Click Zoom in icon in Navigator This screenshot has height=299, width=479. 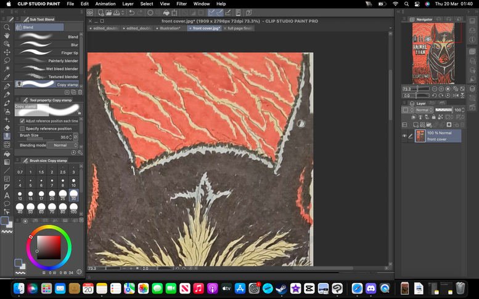(x=441, y=89)
